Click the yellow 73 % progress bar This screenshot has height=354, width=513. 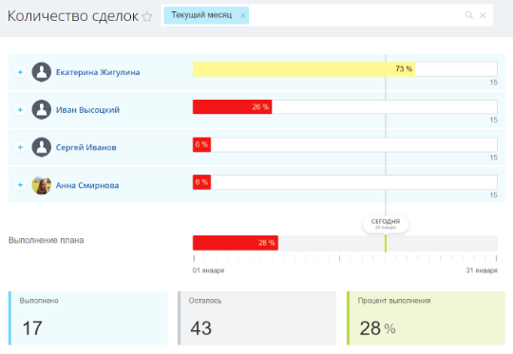(x=304, y=69)
